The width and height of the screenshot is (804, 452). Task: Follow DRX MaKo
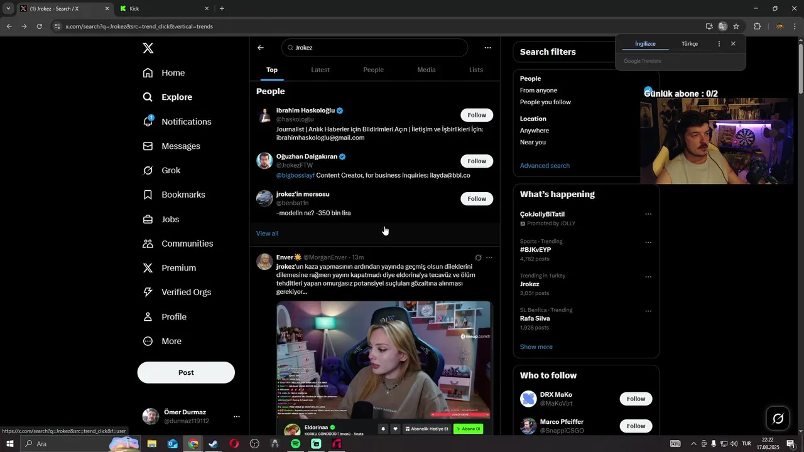[x=636, y=399]
